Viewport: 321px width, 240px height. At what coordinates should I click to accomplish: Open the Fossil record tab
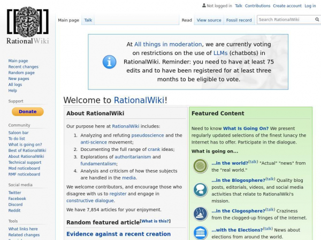pyautogui.click(x=239, y=20)
